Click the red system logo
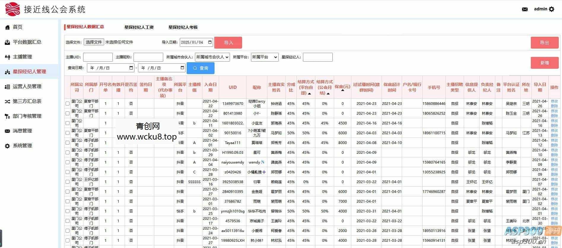 [x=12, y=9]
